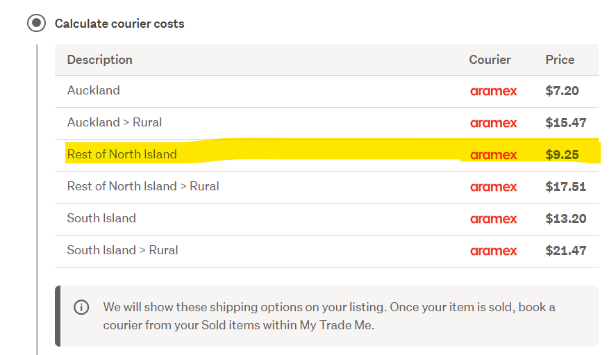Select the South Island > Rural description

(122, 250)
